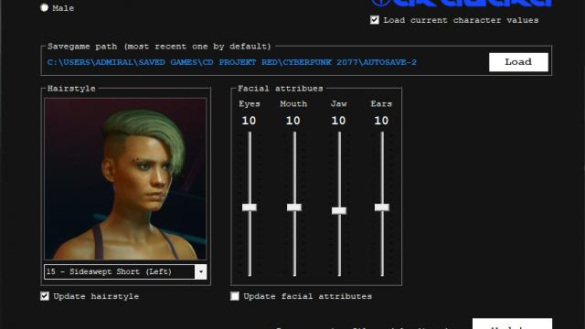This screenshot has height=329, width=585.
Task: Select the Male radio button
Action: 45,8
